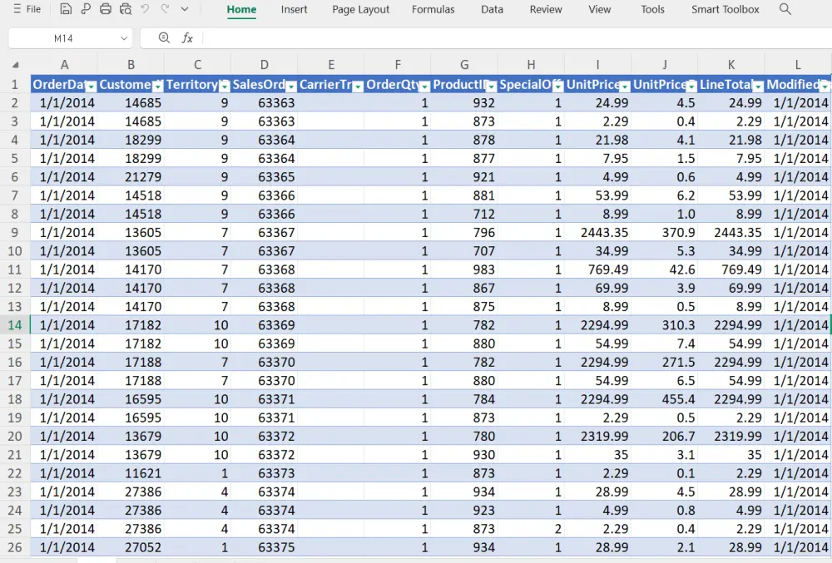Click the unit price cell 2443.35
This screenshot has height=563, width=832.
(598, 233)
